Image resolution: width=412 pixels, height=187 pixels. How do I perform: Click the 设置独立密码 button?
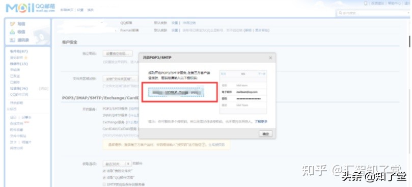[x=118, y=54]
